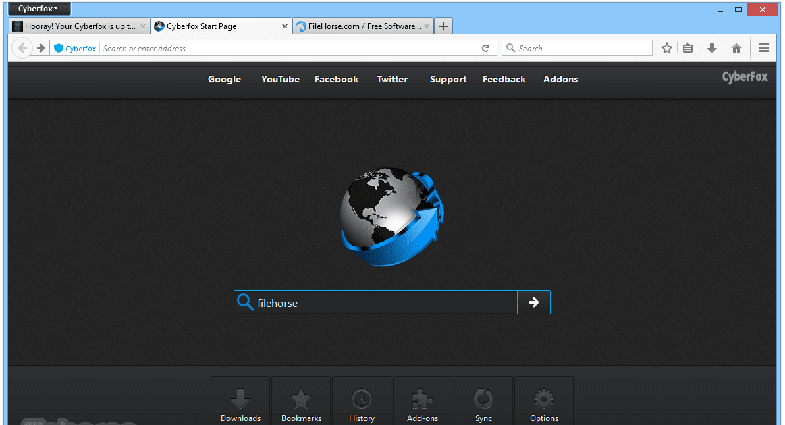Focus the Search or enter address bar
785x425 pixels.
287,48
